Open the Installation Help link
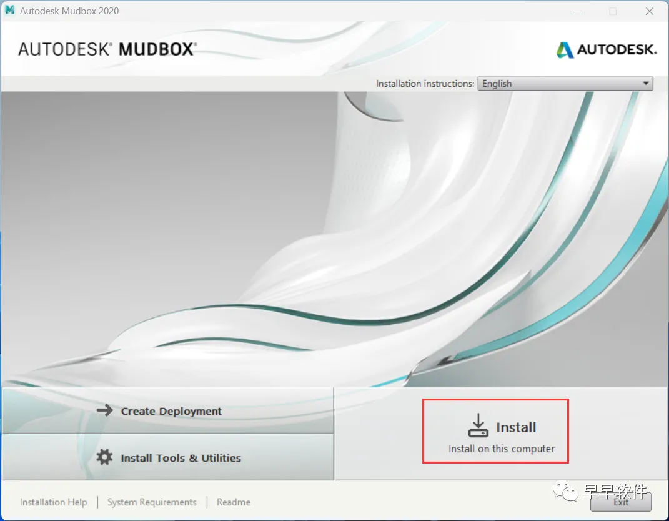Viewport: 669px width, 521px height. [53, 502]
